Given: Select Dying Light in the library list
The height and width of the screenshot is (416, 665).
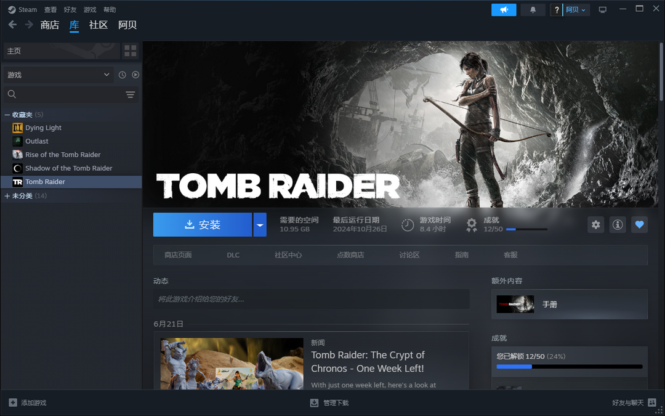Looking at the screenshot, I should tap(43, 128).
